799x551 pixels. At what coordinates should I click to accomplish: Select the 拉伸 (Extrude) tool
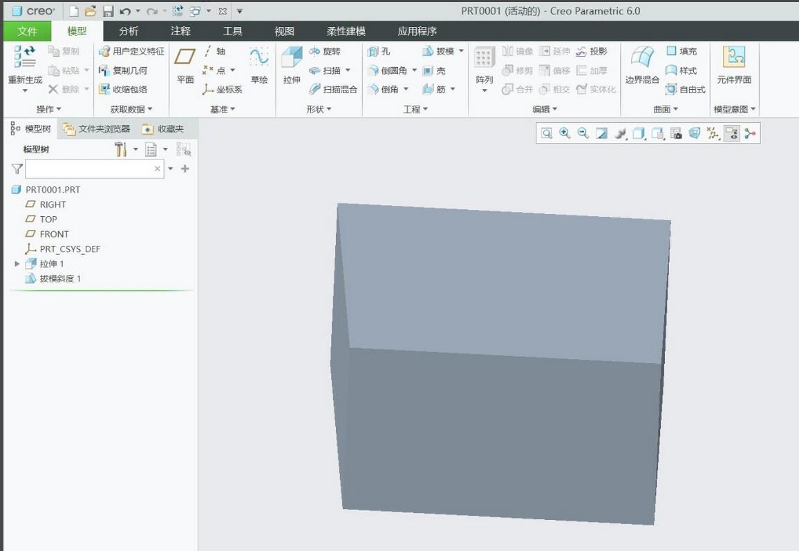click(x=292, y=65)
